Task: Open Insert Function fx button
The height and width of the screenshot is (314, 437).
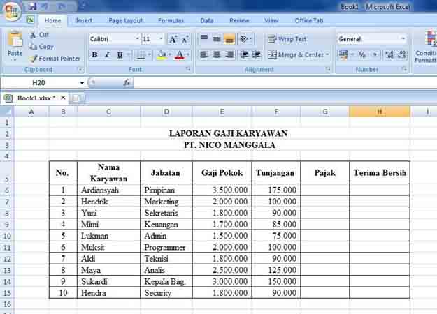Action: pos(127,82)
